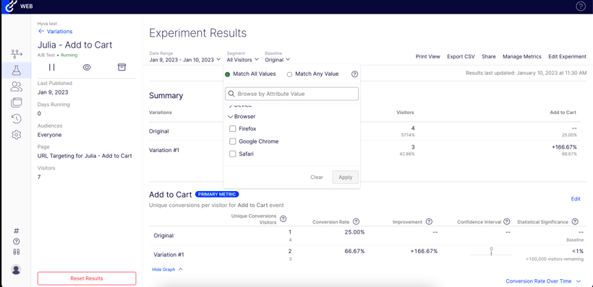The height and width of the screenshot is (287, 593).
Task: Collapse graph via Hide Graph
Action: tap(167, 269)
